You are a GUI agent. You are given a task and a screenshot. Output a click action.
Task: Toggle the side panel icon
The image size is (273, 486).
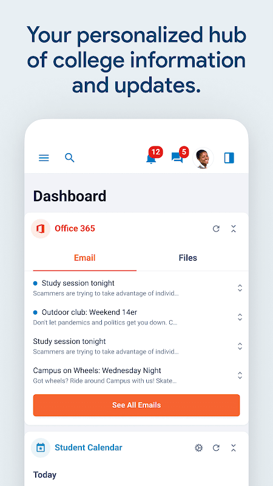click(x=229, y=158)
